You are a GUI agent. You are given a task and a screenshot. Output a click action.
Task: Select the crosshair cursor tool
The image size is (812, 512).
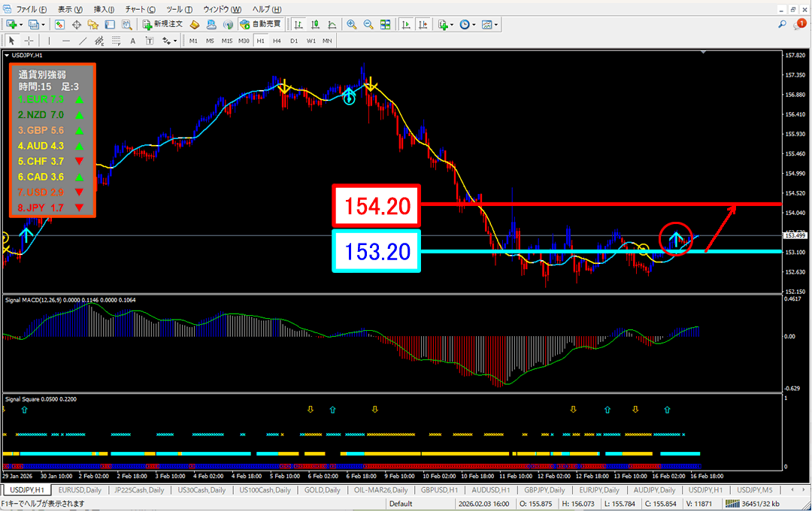coord(29,41)
